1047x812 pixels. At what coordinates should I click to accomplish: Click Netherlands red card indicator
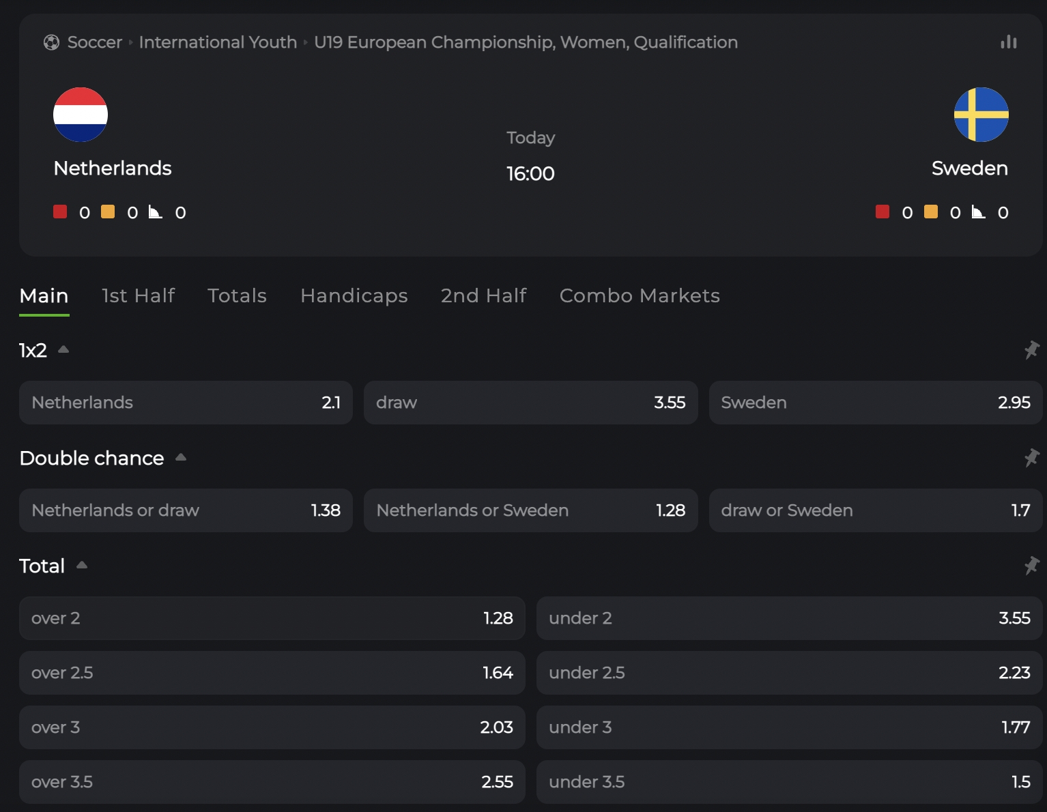60,212
